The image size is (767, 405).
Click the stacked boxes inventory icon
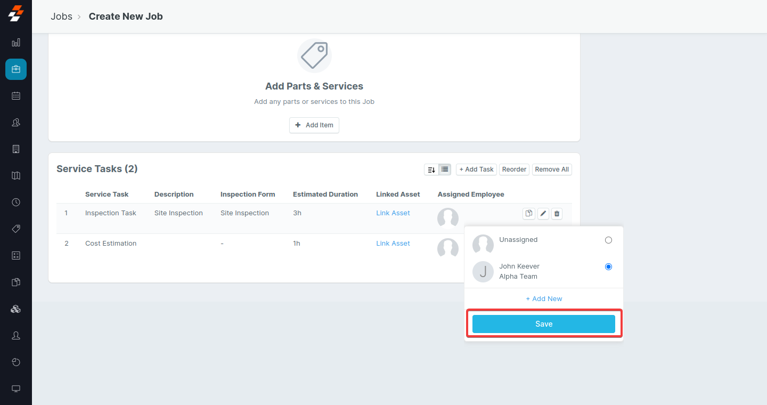(16, 309)
